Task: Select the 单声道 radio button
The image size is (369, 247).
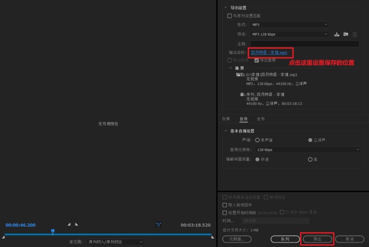Action: [257, 140]
